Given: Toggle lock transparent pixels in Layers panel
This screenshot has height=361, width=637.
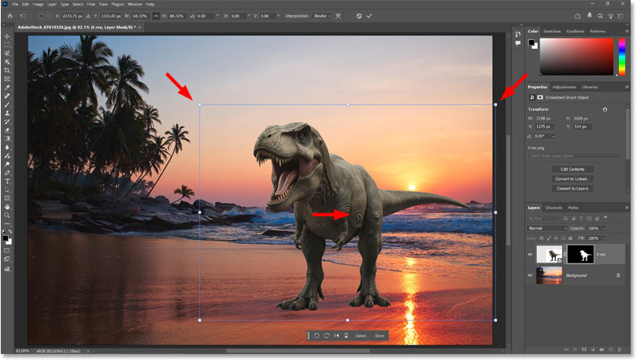Looking at the screenshot, I should (542, 238).
